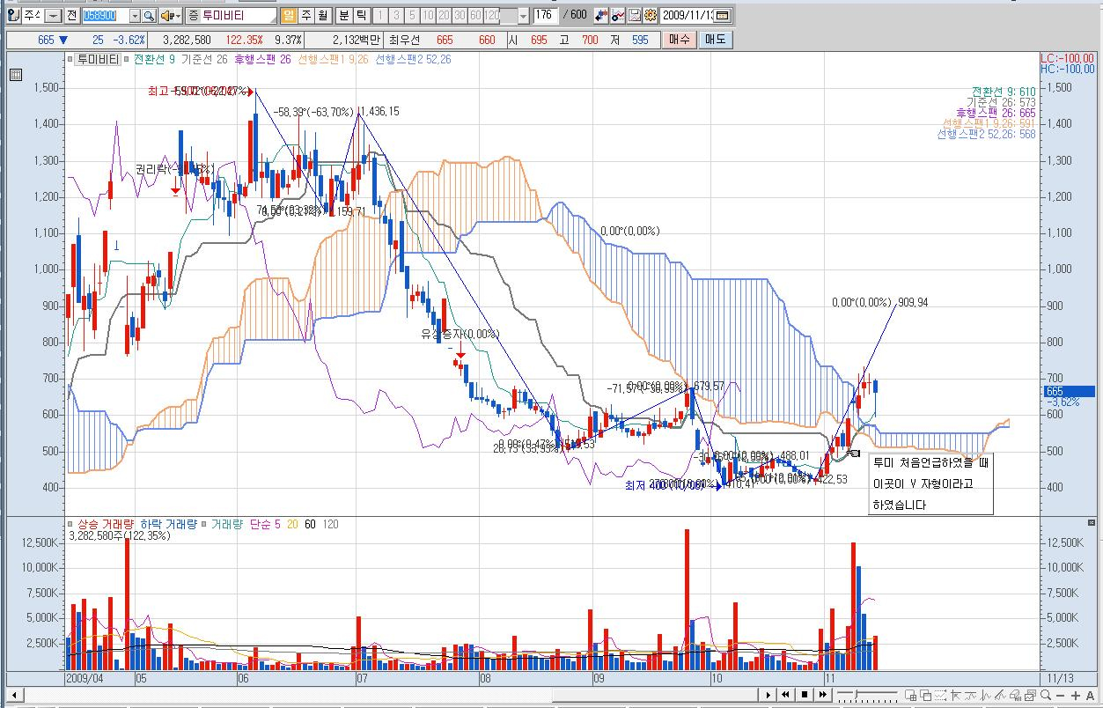1103x708 pixels.
Task: Click the grid icon at chart top-left
Action: pos(15,76)
